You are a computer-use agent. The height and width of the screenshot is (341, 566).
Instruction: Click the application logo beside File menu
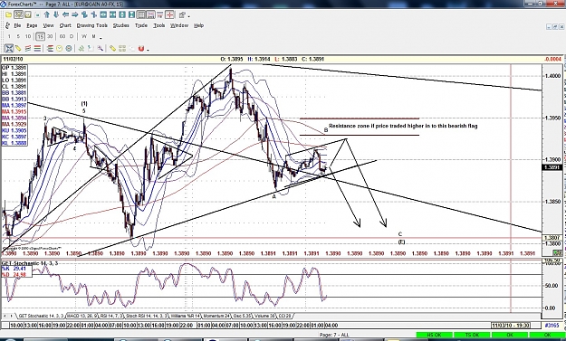click(x=7, y=25)
